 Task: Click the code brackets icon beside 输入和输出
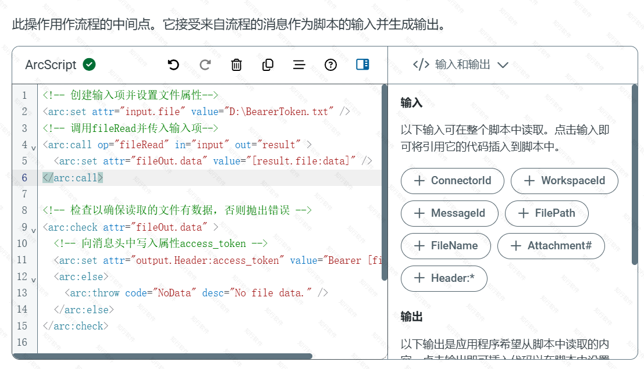point(421,65)
